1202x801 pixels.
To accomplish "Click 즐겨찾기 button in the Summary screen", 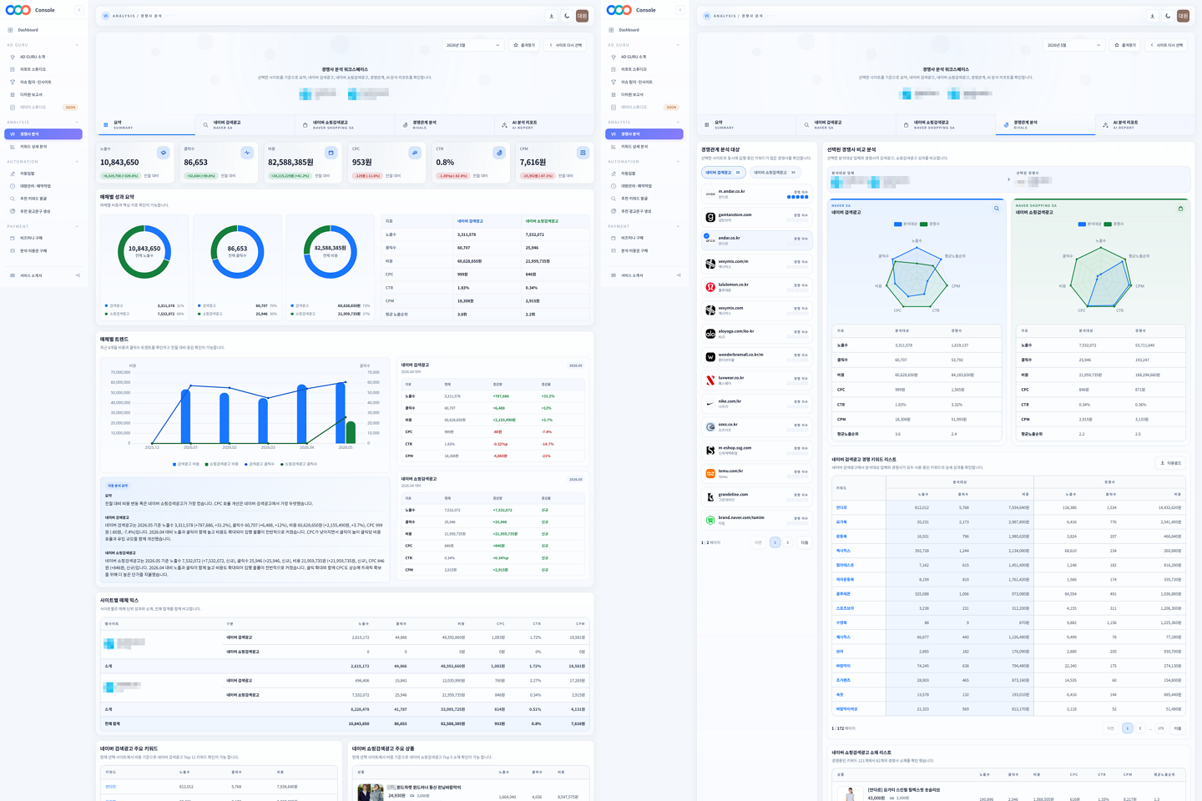I will coord(525,45).
